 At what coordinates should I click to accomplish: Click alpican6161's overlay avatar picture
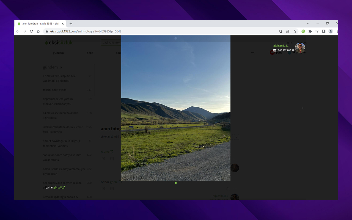[300, 48]
